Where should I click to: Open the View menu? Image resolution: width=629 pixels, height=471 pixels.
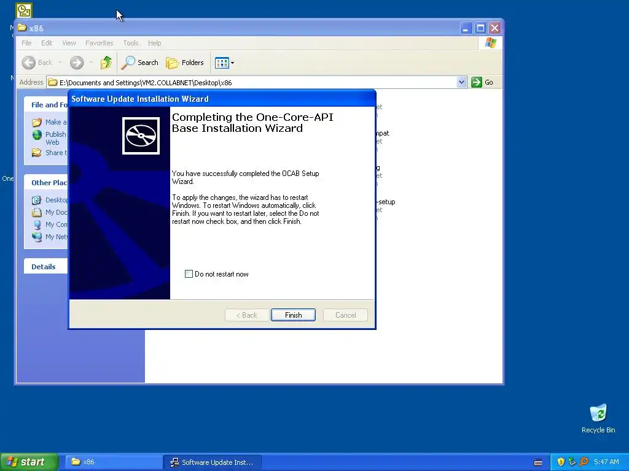(69, 43)
